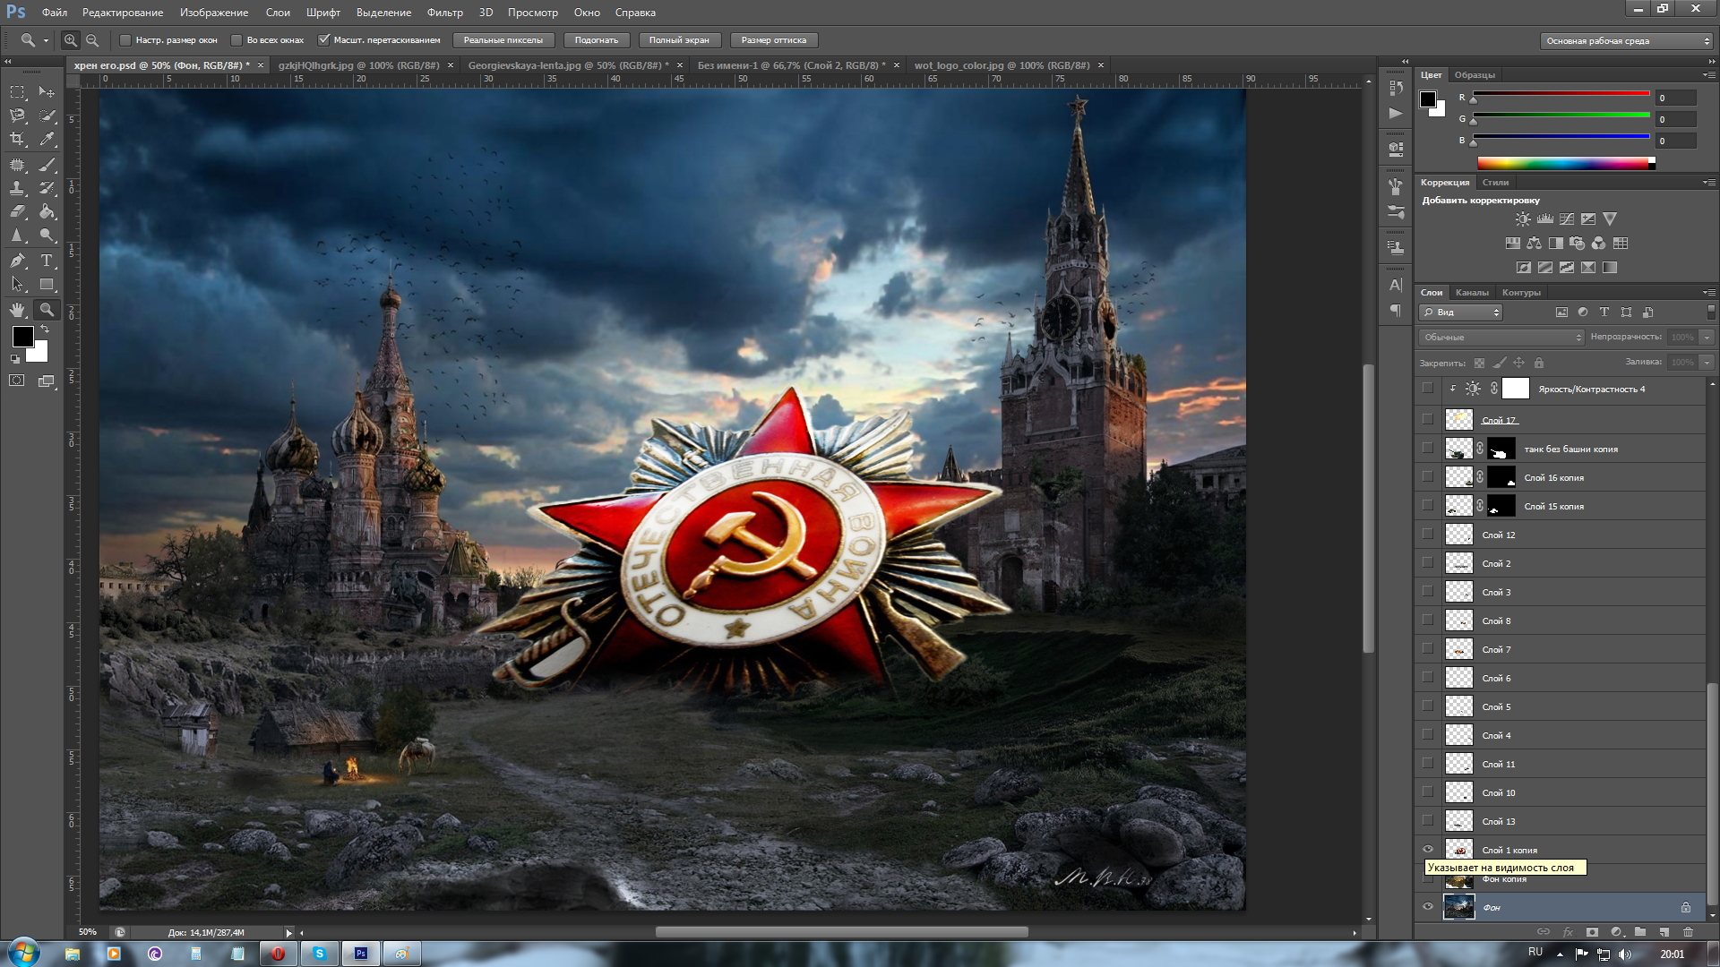Select the Horizontal Type tool
The image size is (1720, 967).
[x=47, y=261]
